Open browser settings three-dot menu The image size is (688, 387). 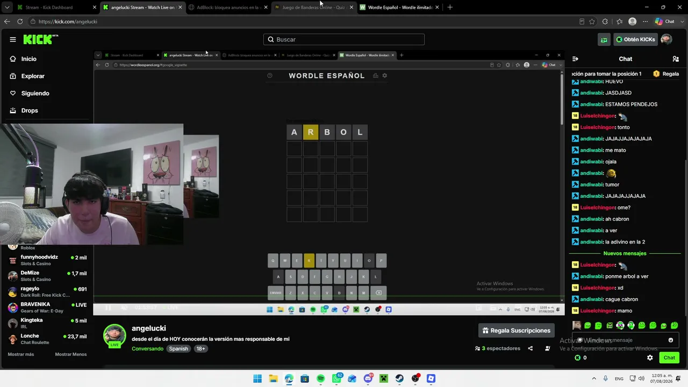point(645,21)
